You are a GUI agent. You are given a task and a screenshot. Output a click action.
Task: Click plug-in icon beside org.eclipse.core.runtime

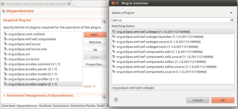point(6,34)
